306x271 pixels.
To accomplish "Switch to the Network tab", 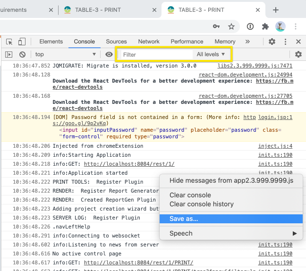I will [x=149, y=42].
